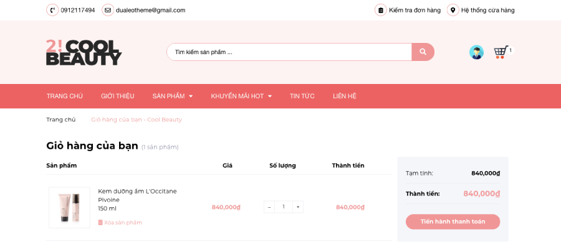The width and height of the screenshot is (561, 242).
Task: Open GIỚI THIỆU menu item
Action: click(118, 96)
